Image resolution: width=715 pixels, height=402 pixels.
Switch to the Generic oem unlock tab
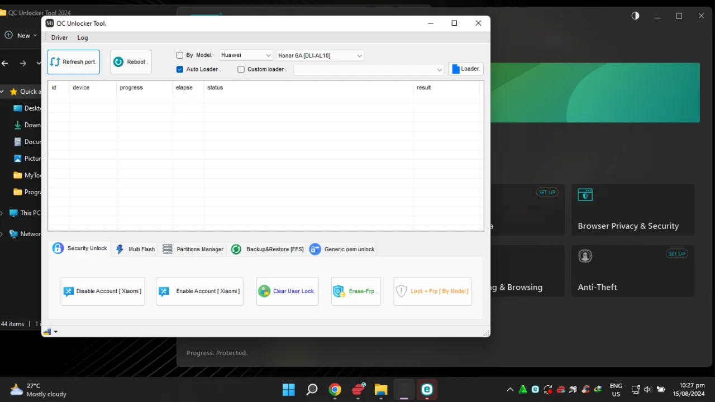[x=342, y=249]
